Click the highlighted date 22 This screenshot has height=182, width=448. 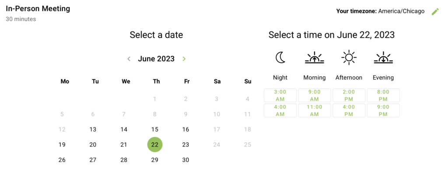coord(155,144)
